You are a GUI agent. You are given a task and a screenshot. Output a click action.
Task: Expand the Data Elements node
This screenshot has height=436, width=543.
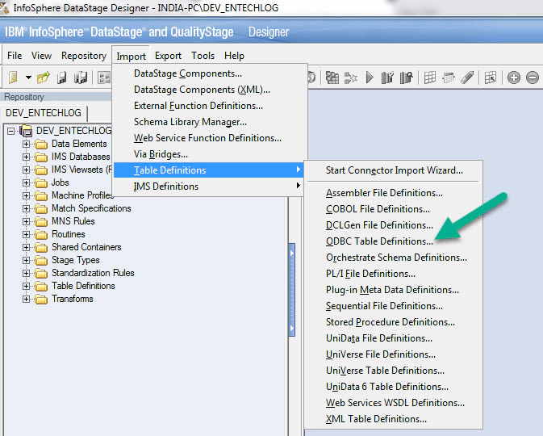[26, 144]
